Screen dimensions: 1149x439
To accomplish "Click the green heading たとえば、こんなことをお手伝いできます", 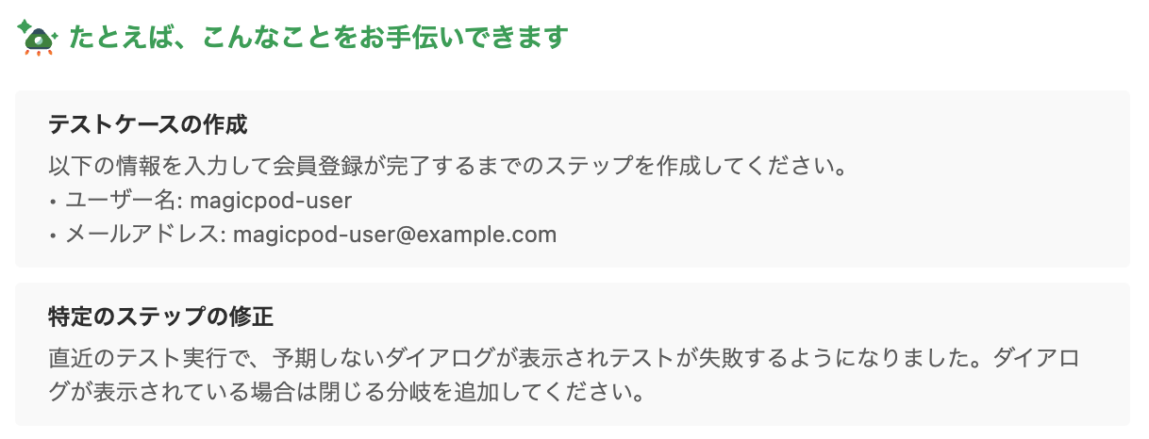I will [318, 38].
